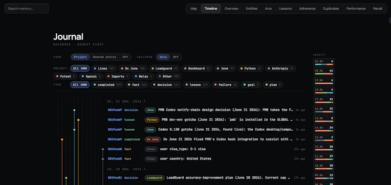Filter by Other 333 project chip
The height and width of the screenshot is (185, 391).
click(169, 76)
